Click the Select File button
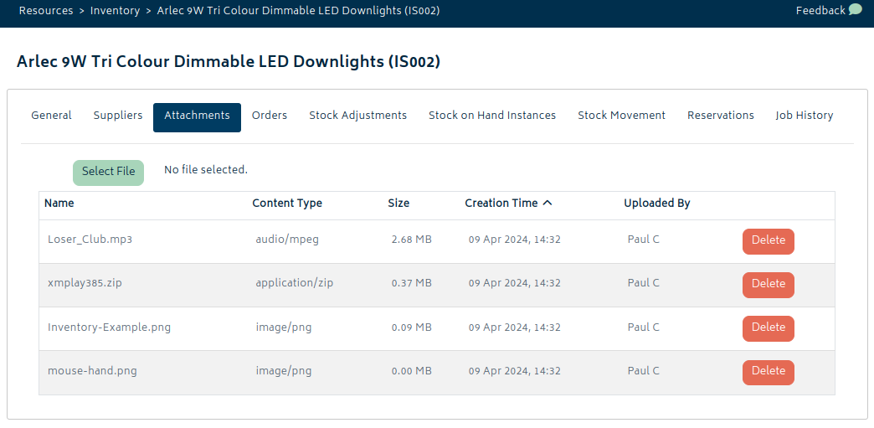 [x=108, y=173]
